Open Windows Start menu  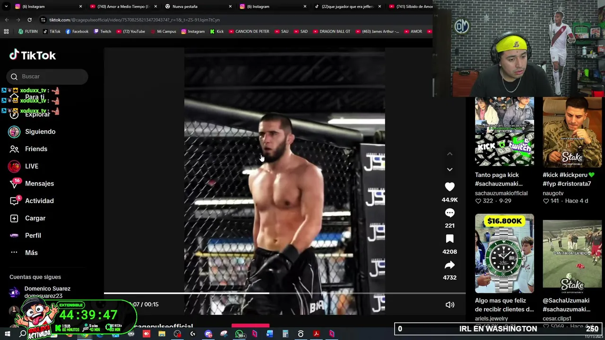(7, 334)
